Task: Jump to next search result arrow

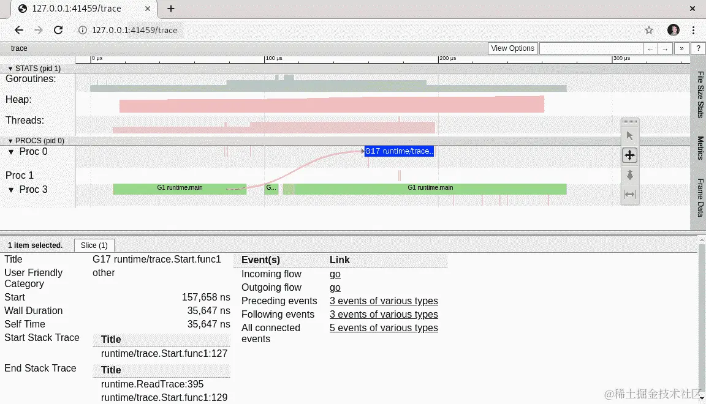Action: 666,48
